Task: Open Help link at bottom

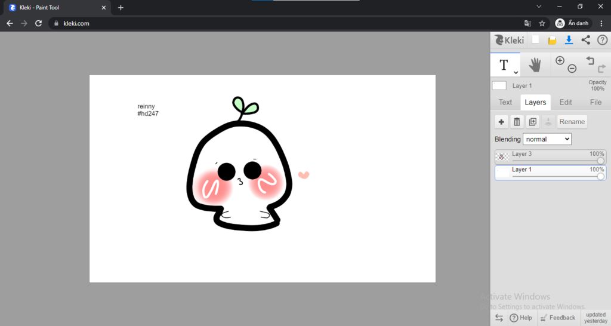Action: click(x=520, y=318)
